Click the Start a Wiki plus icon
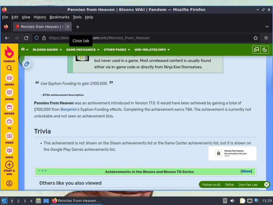Screen dimensions: 273x205 [9, 165]
